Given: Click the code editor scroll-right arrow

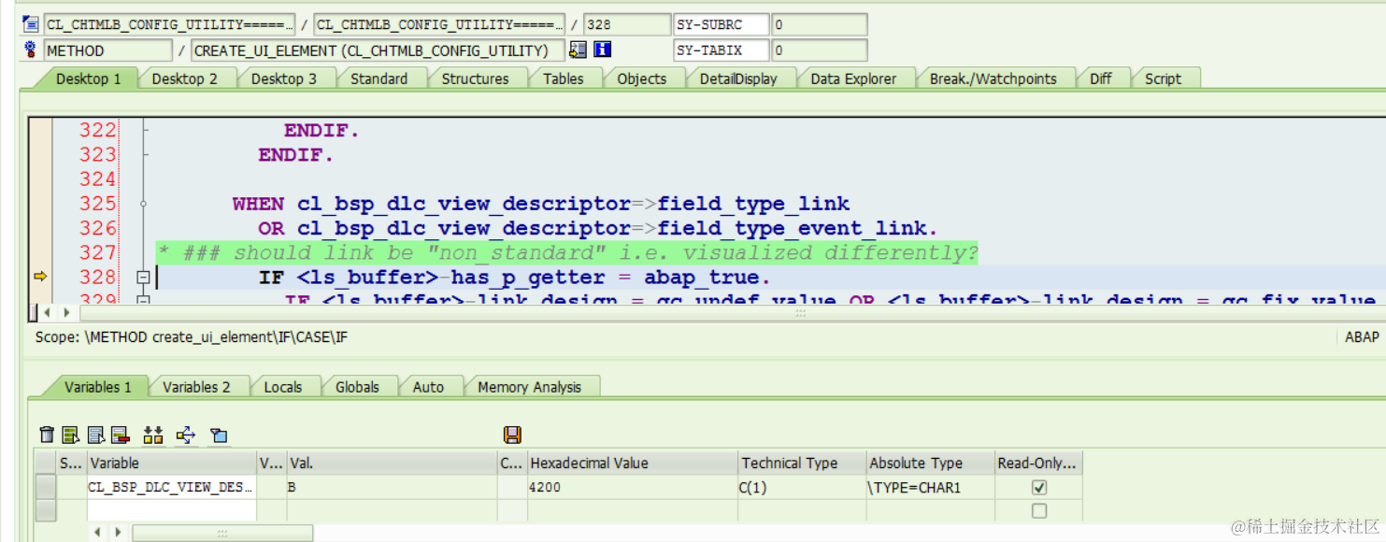Looking at the screenshot, I should point(65,312).
